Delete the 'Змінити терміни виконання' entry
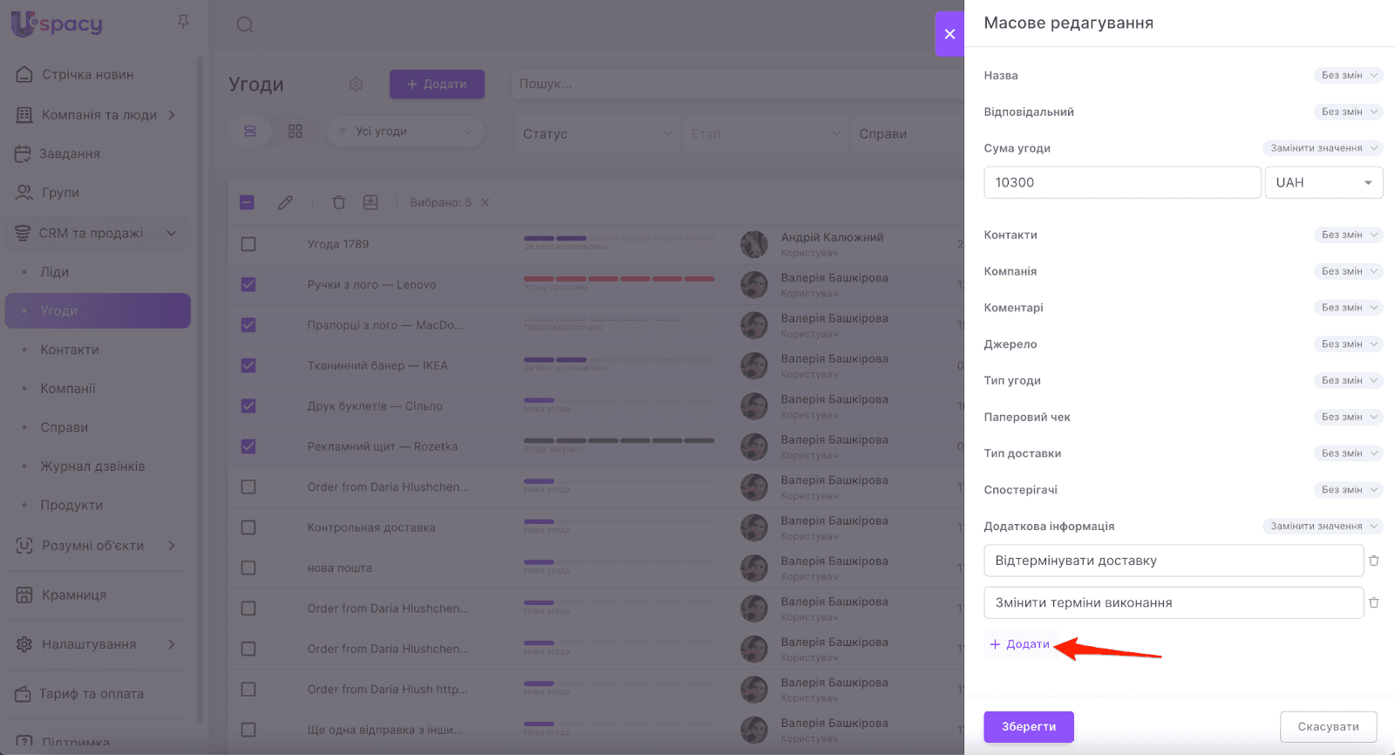 coord(1374,602)
